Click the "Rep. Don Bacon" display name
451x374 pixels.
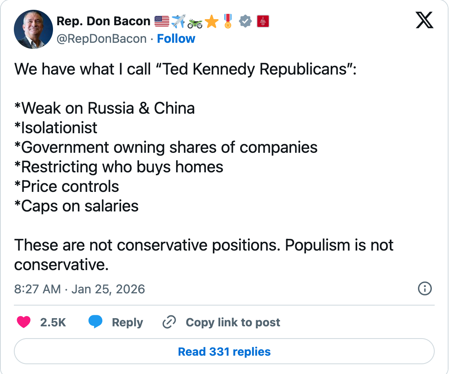pyautogui.click(x=104, y=21)
